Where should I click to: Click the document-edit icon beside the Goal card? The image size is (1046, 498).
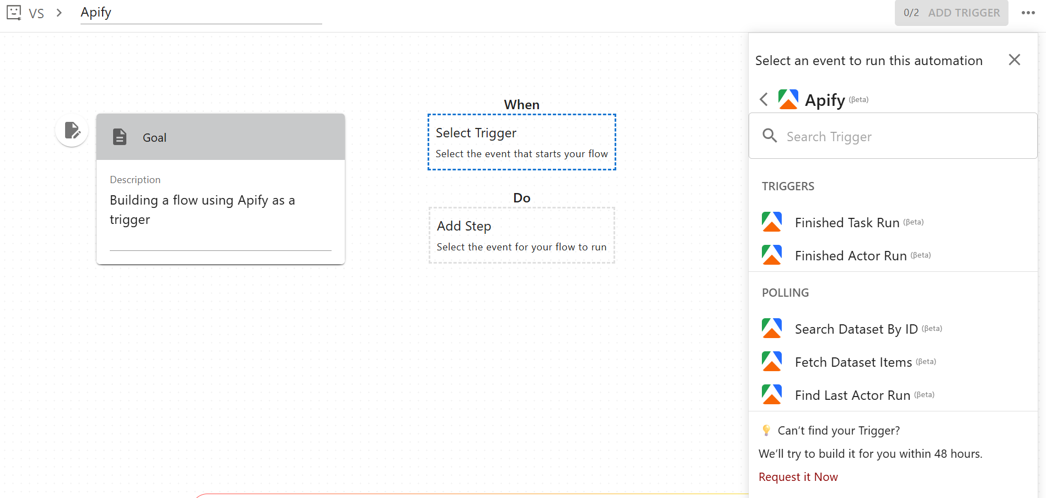(x=71, y=130)
